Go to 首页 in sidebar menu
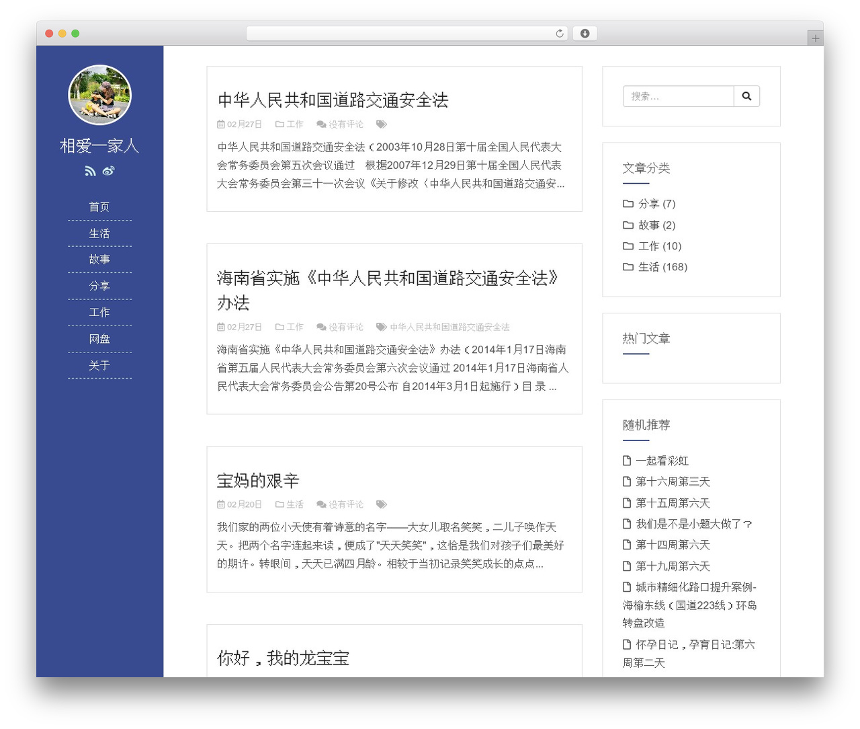Image resolution: width=860 pixels, height=729 pixels. (x=99, y=207)
